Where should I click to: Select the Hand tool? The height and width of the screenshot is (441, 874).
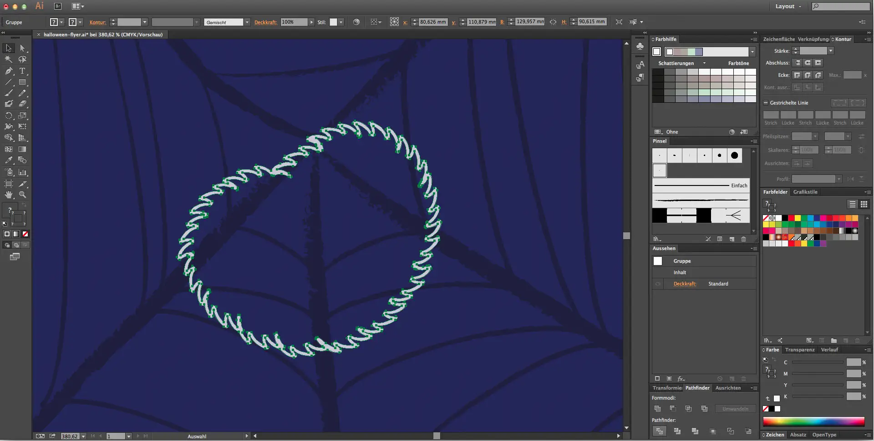pos(9,195)
